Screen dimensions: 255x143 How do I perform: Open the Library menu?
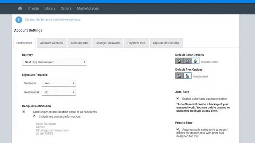click(x=50, y=8)
